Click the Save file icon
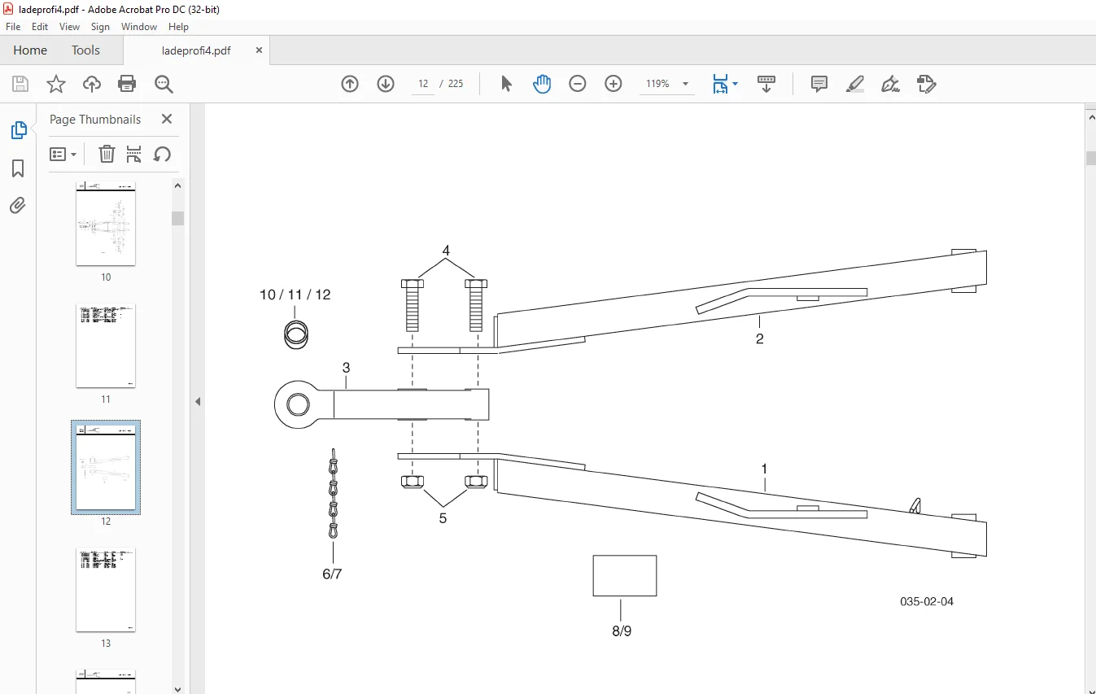The height and width of the screenshot is (694, 1096). (x=20, y=84)
